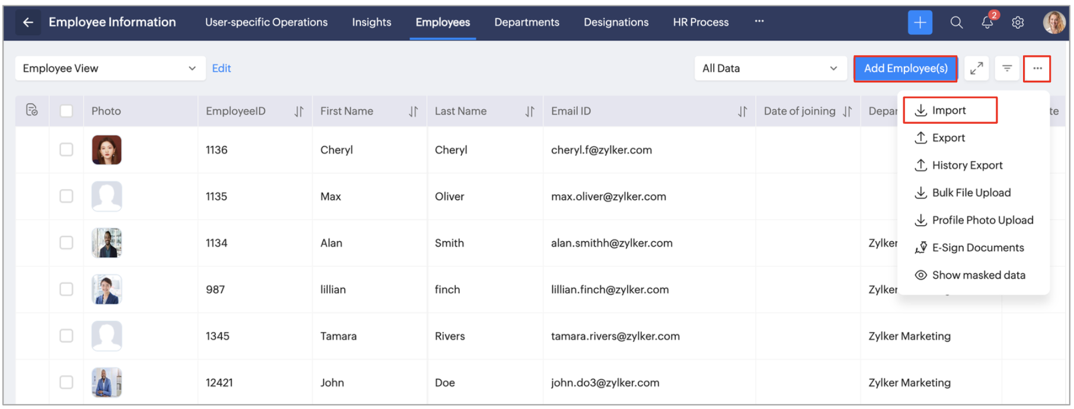The image size is (1074, 409).
Task: Open the notifications bell
Action: [987, 23]
